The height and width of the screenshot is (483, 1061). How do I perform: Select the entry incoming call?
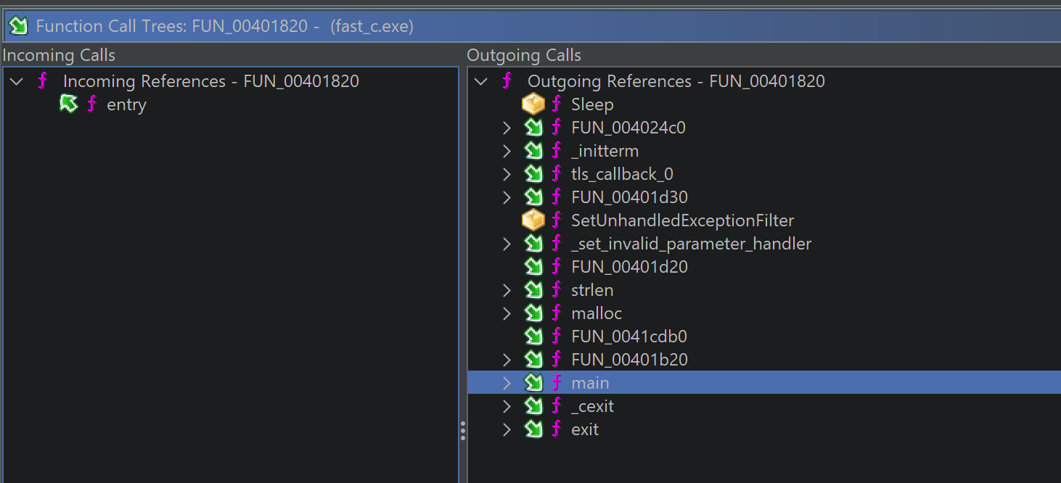pyautogui.click(x=126, y=105)
